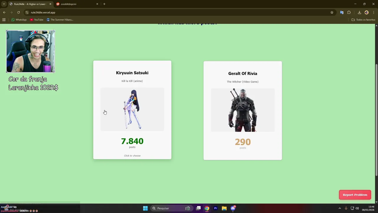
Task: Click the Pesquisar taskbar search box
Action: pos(171,208)
